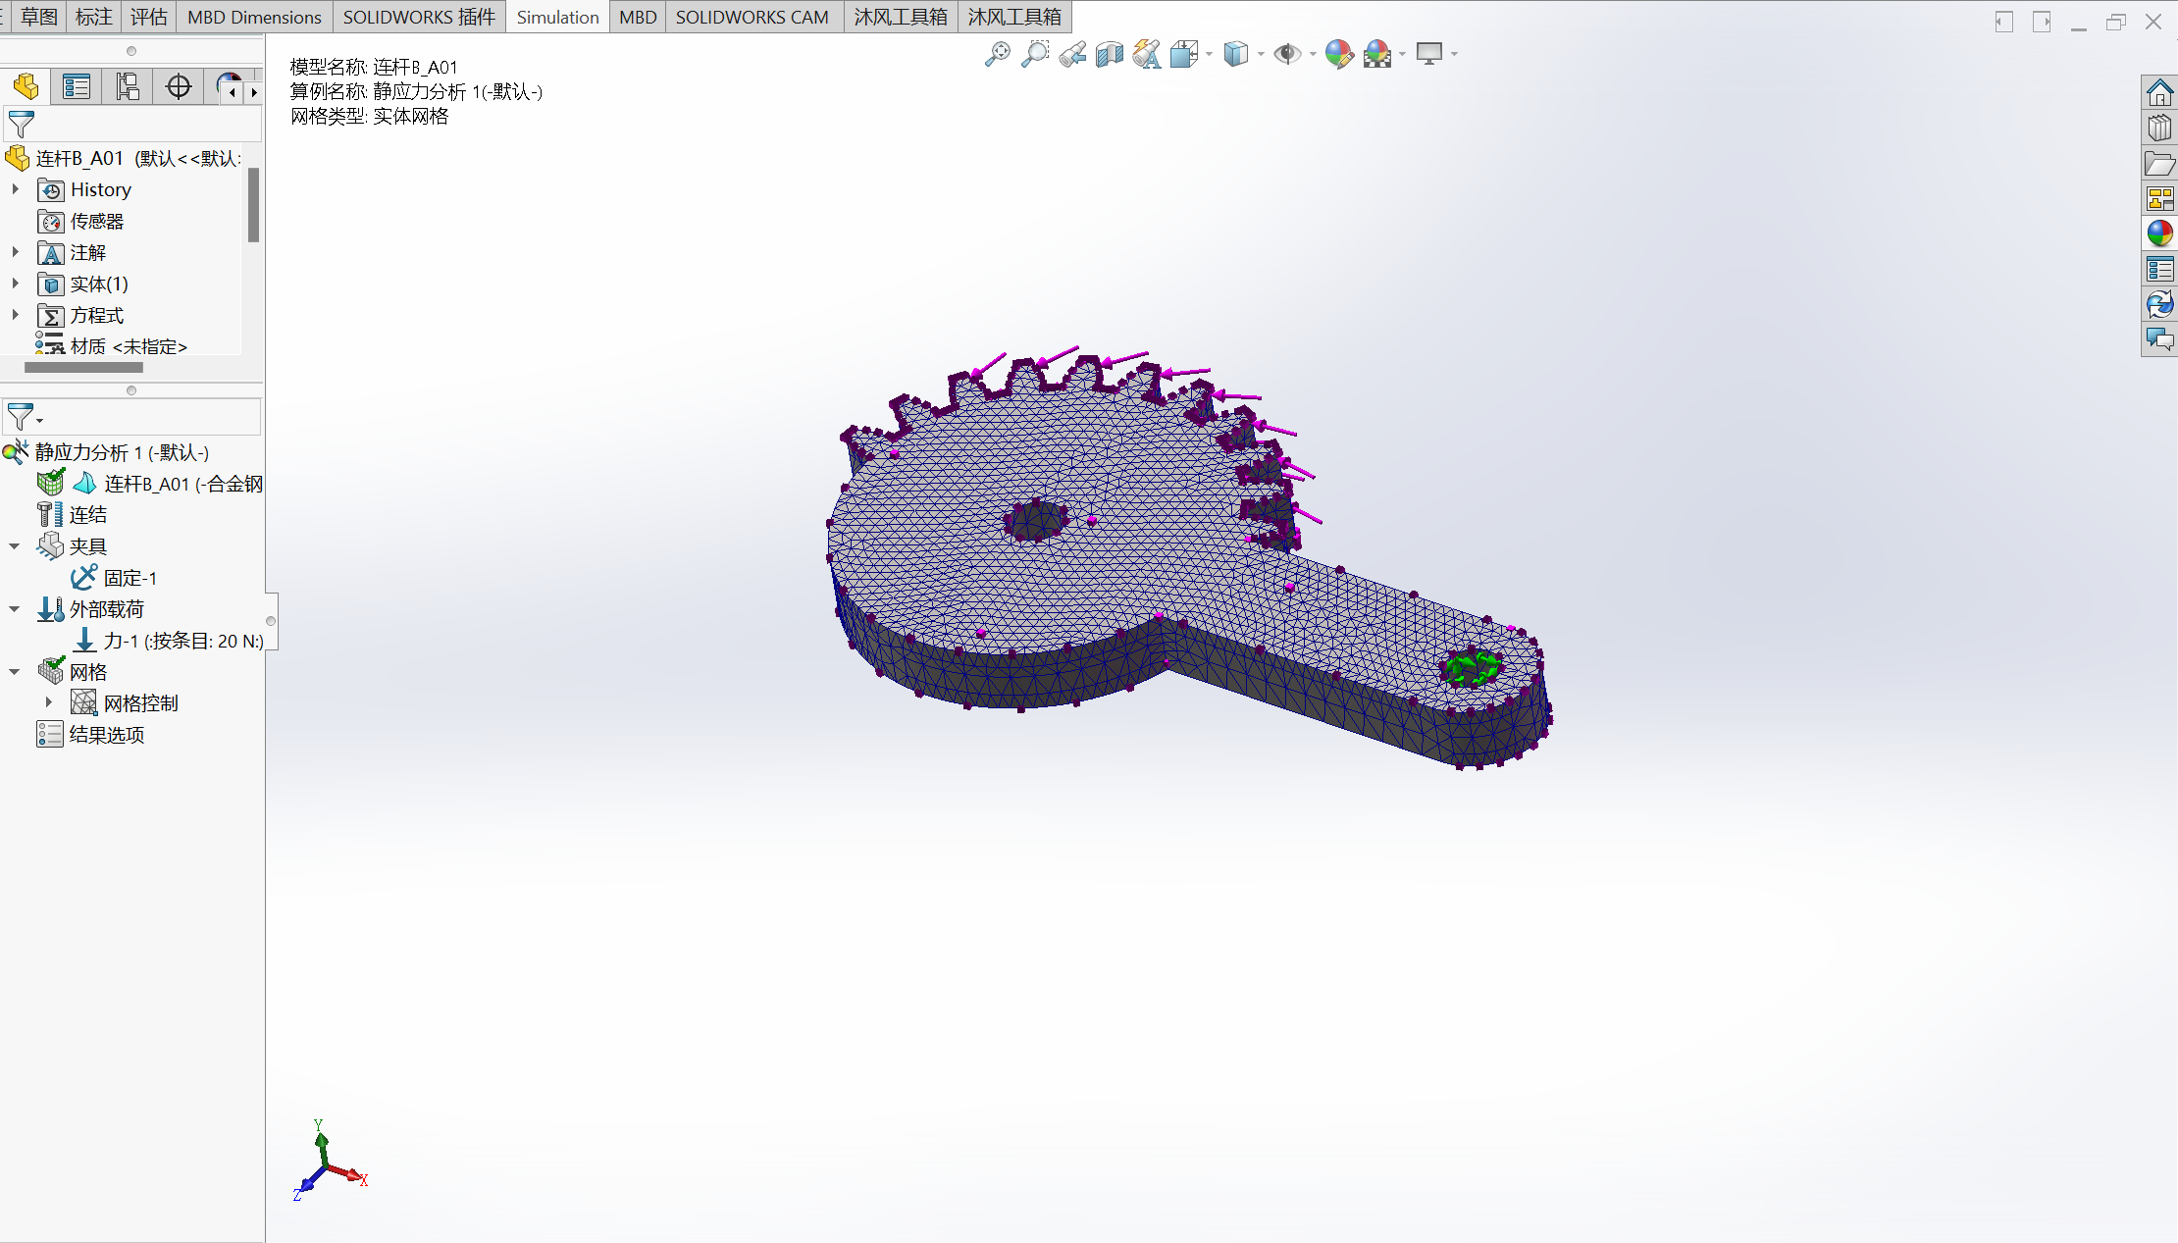This screenshot has height=1243, width=2178.
Task: Open the PropertyManager tab icon
Action: pyautogui.click(x=77, y=87)
